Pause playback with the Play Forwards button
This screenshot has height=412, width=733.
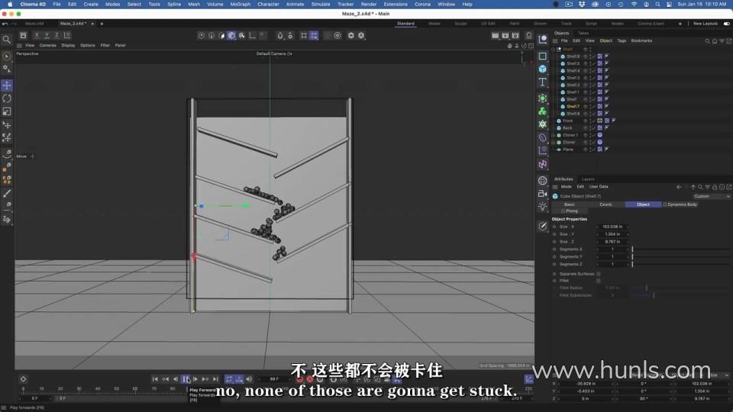186,379
